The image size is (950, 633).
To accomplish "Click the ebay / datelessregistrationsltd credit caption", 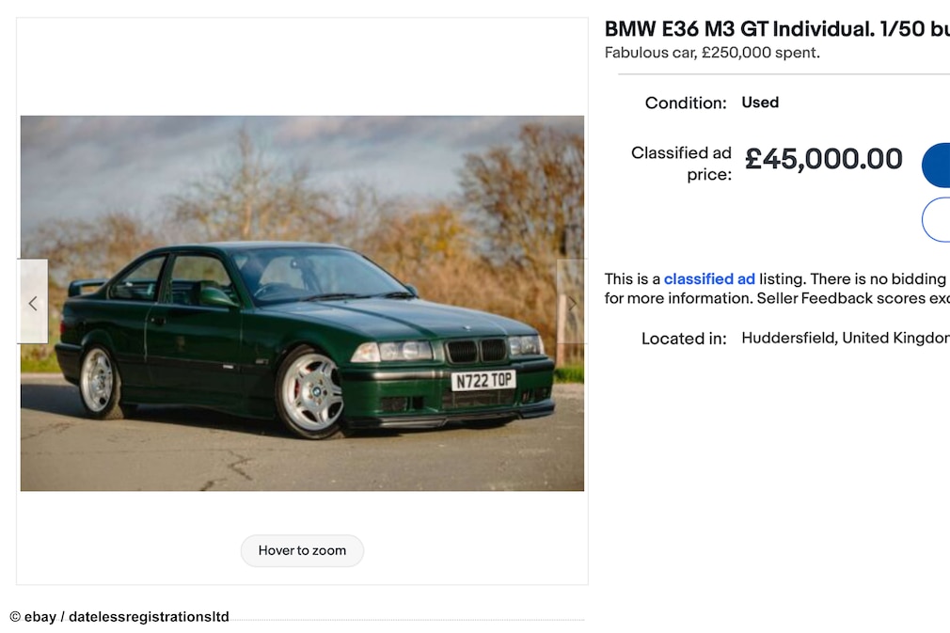I will point(119,617).
